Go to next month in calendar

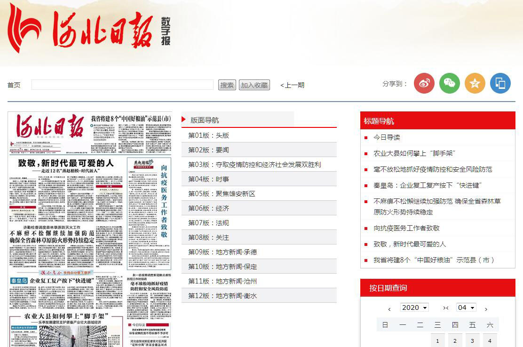click(x=486, y=309)
